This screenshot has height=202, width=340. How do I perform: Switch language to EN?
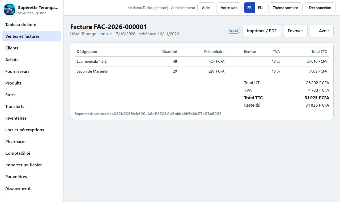click(260, 8)
